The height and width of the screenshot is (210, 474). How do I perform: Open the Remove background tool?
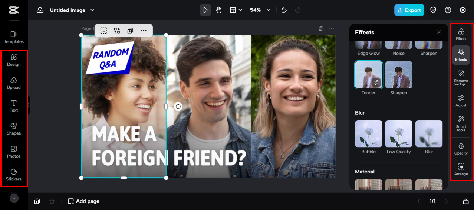click(461, 78)
